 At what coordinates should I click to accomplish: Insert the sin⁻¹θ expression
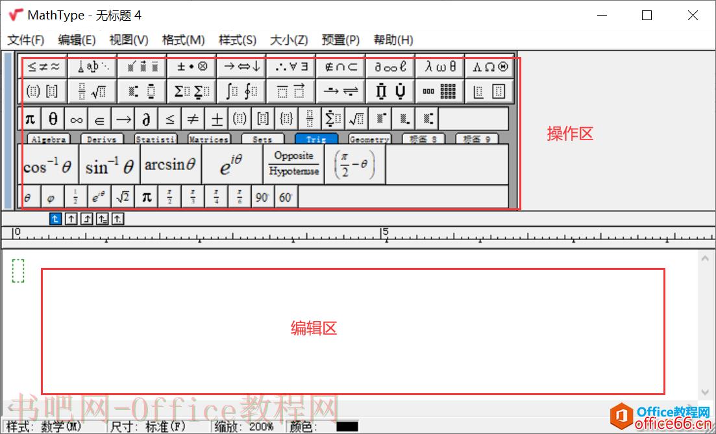coord(110,165)
